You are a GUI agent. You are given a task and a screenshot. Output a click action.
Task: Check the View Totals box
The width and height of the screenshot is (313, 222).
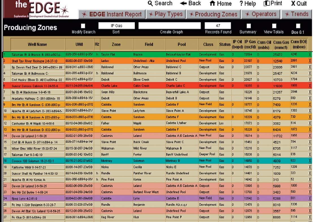(x=274, y=26)
